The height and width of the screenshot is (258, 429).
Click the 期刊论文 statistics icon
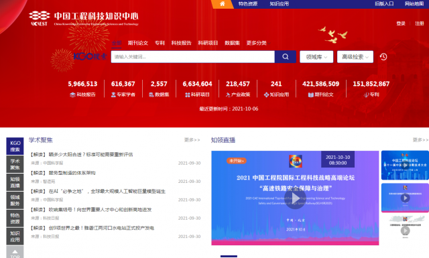[x=311, y=94]
